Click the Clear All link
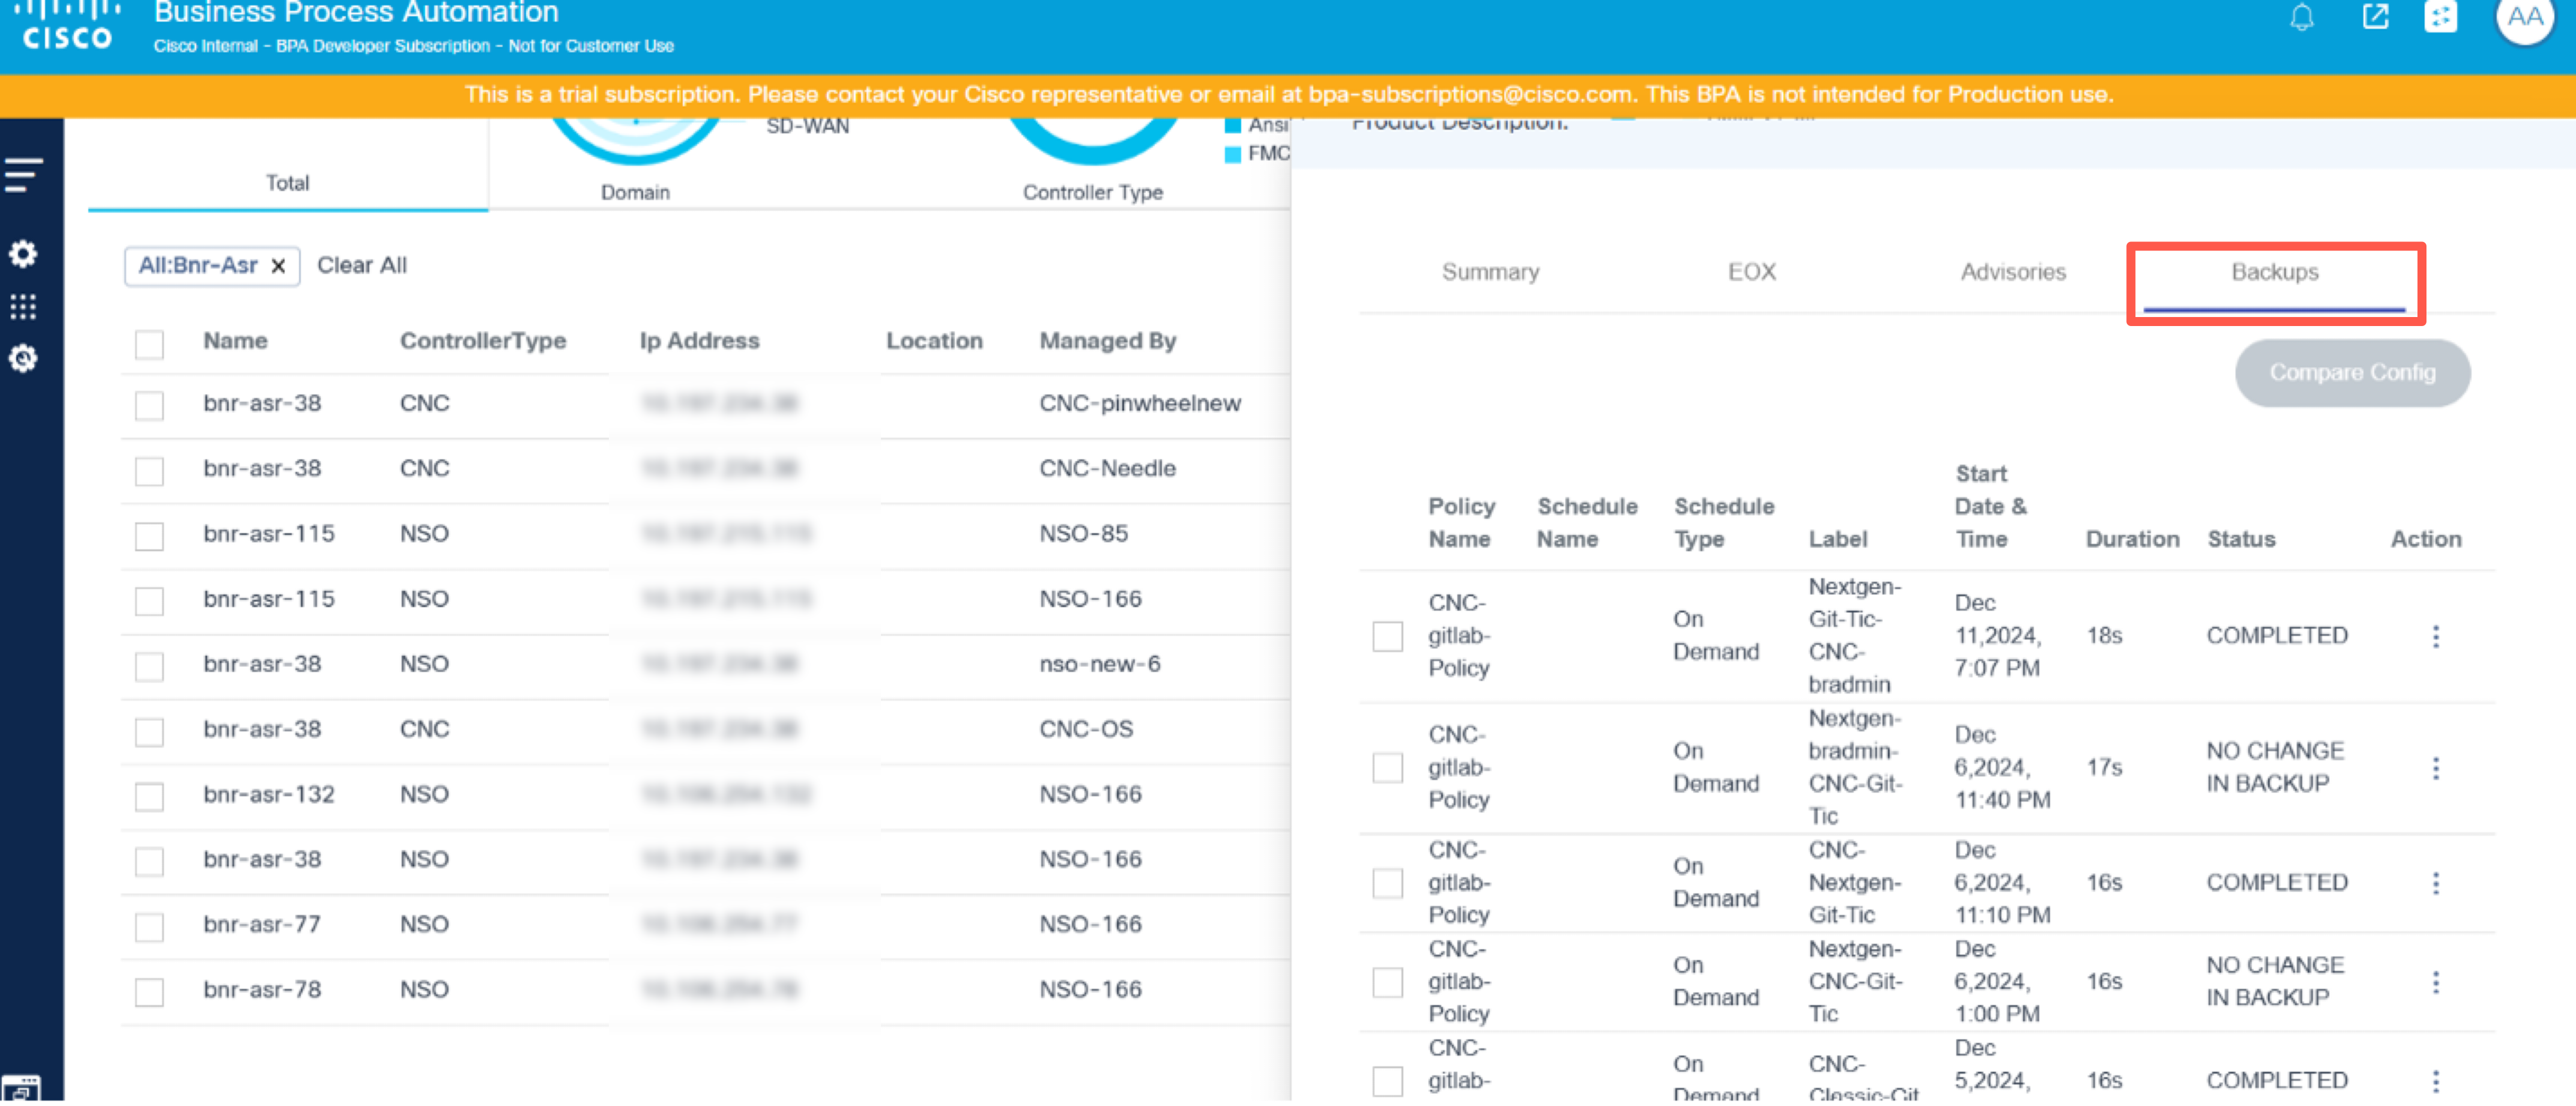2576x1106 pixels. point(362,266)
